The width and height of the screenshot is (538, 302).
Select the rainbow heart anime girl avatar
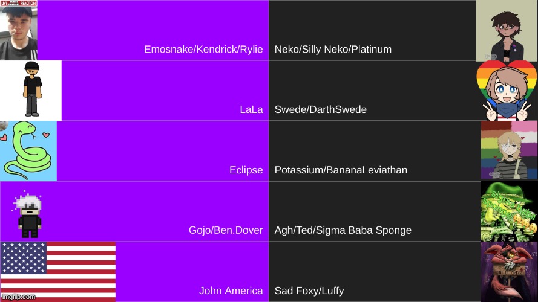[x=507, y=91]
